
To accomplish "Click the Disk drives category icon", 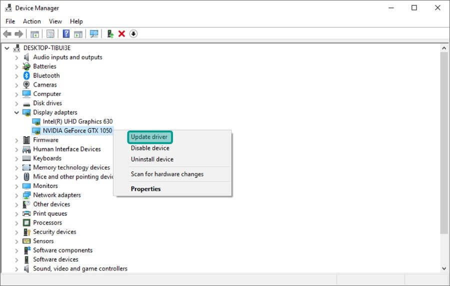I will point(26,103).
